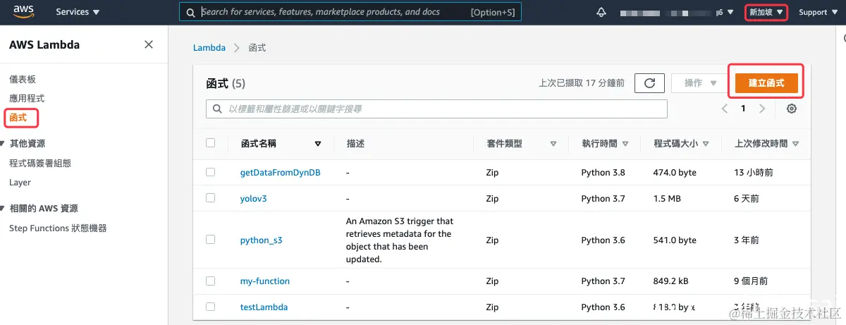Select 函式 in the sidebar
This screenshot has height=325, width=846.
[18, 118]
